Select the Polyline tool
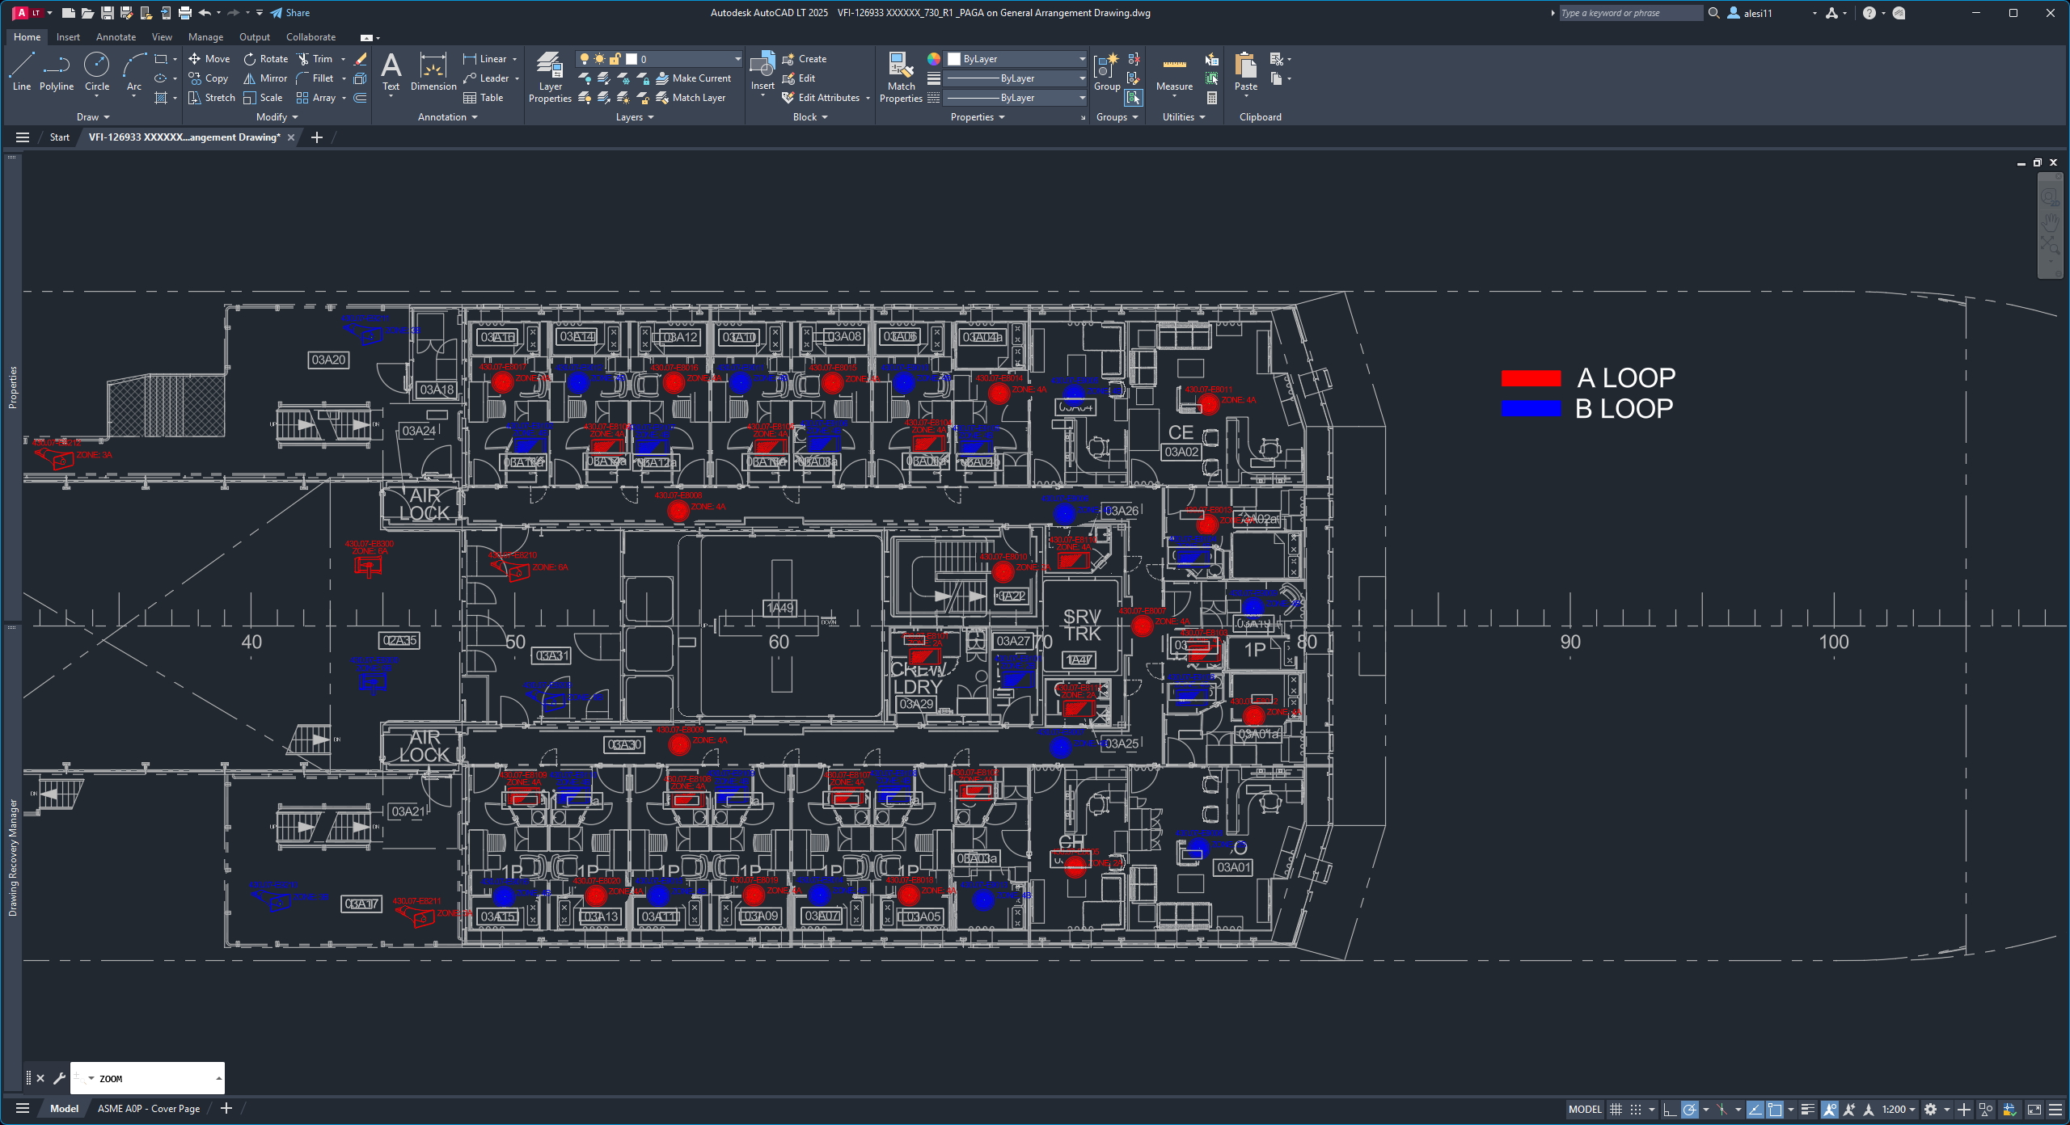2070x1125 pixels. 57,70
